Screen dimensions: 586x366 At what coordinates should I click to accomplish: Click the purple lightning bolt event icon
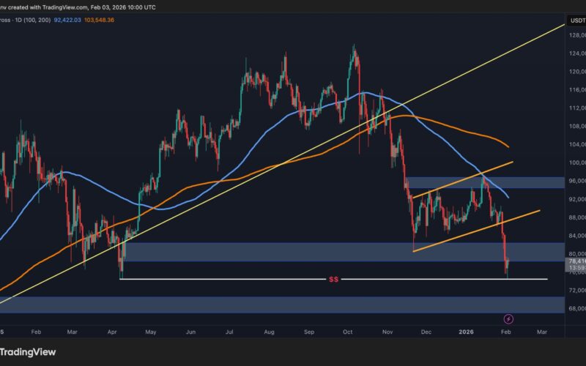509,318
